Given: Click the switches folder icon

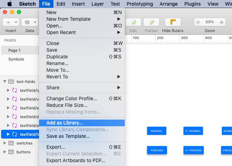Looking at the screenshot, I should [11, 143].
